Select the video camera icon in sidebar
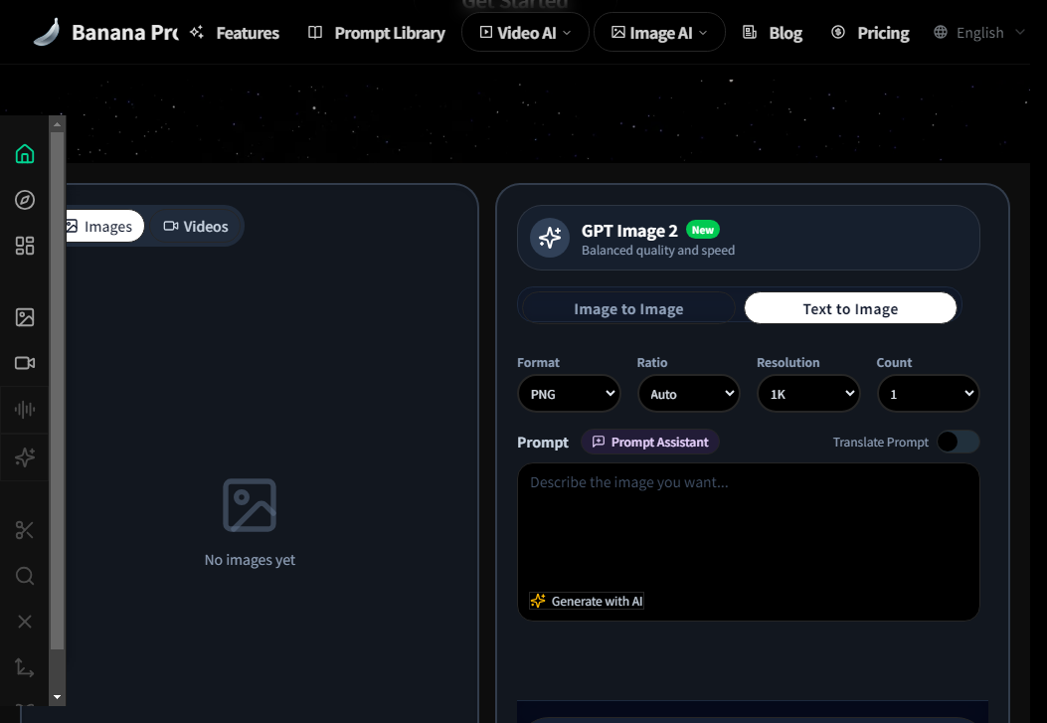Screen dimensions: 1047x723 click(x=25, y=363)
